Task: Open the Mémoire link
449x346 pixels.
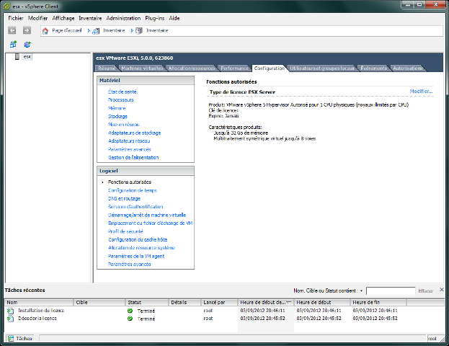Action: [117, 108]
